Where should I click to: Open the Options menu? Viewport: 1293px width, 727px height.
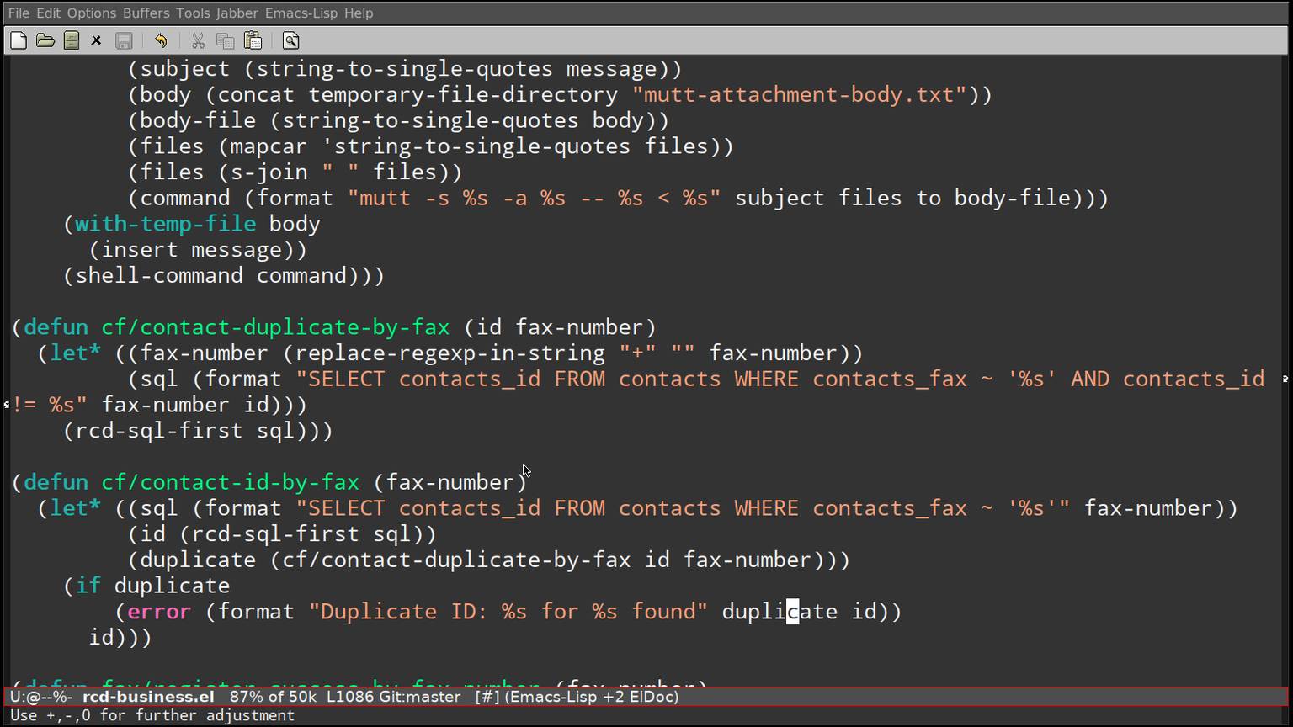[x=92, y=13]
